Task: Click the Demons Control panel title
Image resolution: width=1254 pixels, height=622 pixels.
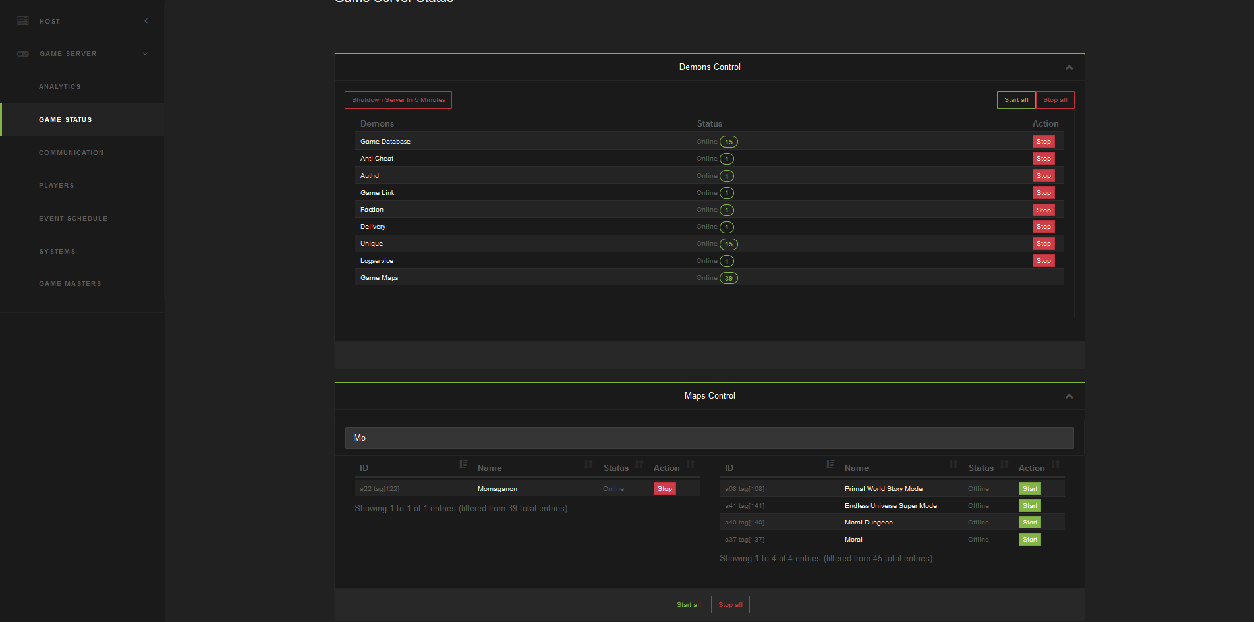Action: pyautogui.click(x=710, y=67)
